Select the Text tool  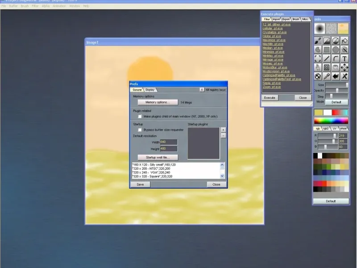click(x=345, y=59)
